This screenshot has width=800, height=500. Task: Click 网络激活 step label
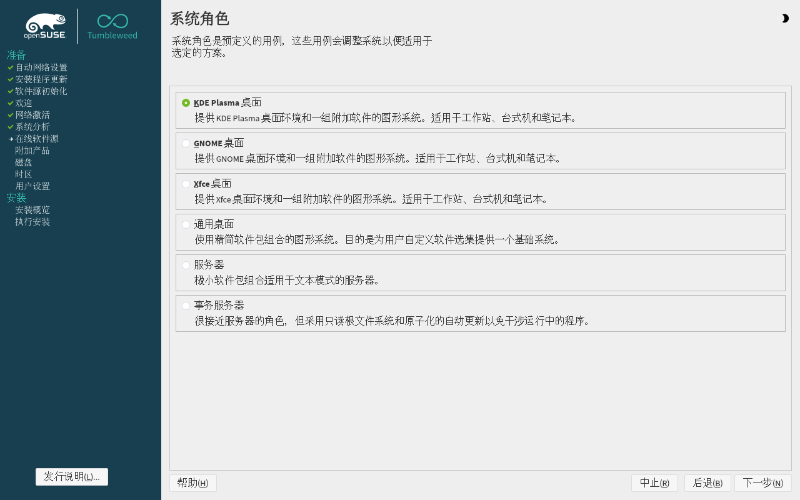click(32, 115)
